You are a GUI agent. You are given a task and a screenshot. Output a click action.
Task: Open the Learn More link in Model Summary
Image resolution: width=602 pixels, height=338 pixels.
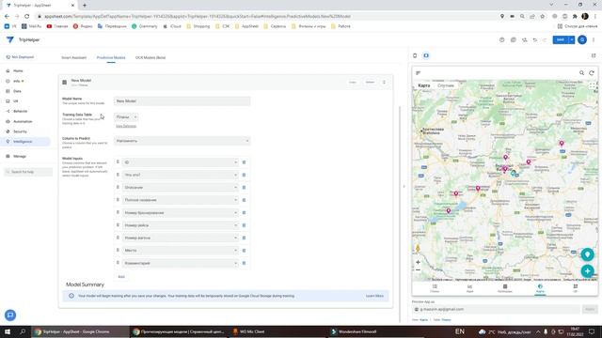tap(374, 296)
